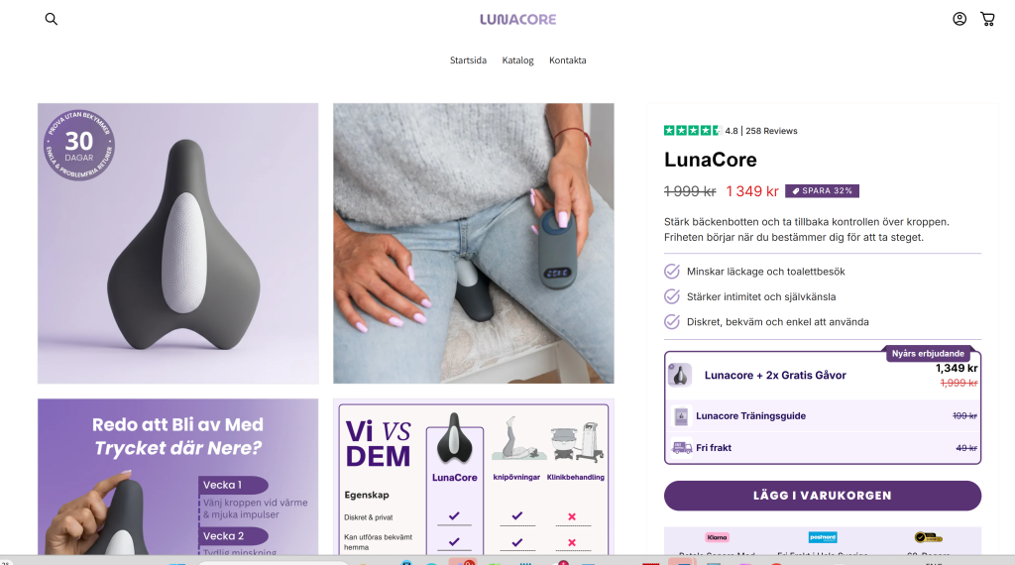
Task: Open the account profile icon
Action: pyautogui.click(x=959, y=20)
